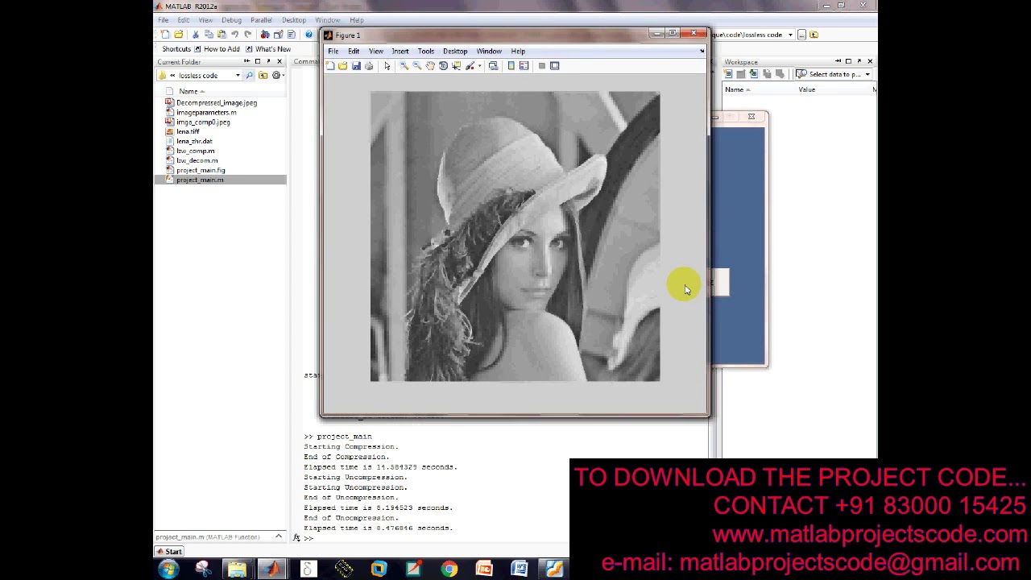Viewport: 1031px width, 580px height.
Task: Save the figure using the floppy disk icon
Action: (x=356, y=66)
